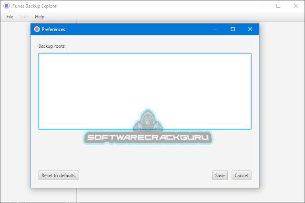The height and width of the screenshot is (203, 305).
Task: Minimize the iTunes Backup Explorer window
Action: point(261,6)
